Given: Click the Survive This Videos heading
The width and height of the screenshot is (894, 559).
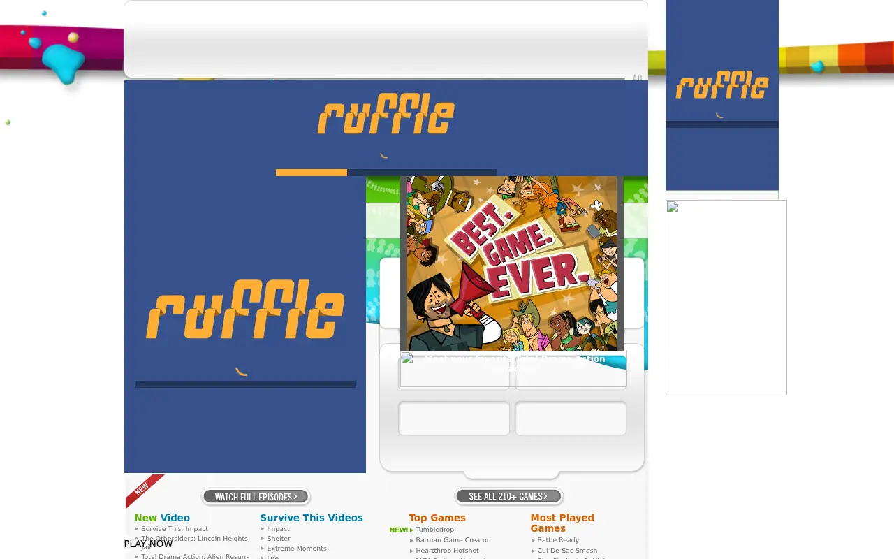Looking at the screenshot, I should [312, 518].
